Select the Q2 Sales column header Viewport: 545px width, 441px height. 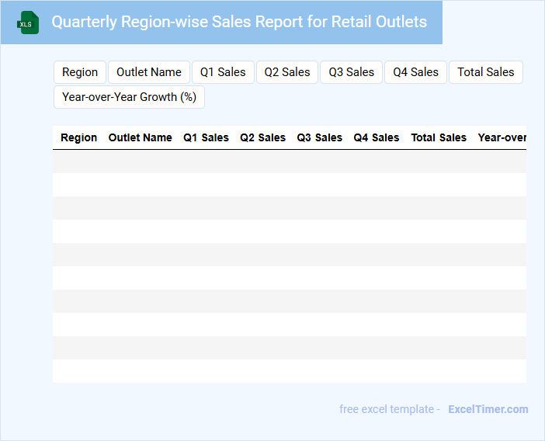tap(262, 137)
